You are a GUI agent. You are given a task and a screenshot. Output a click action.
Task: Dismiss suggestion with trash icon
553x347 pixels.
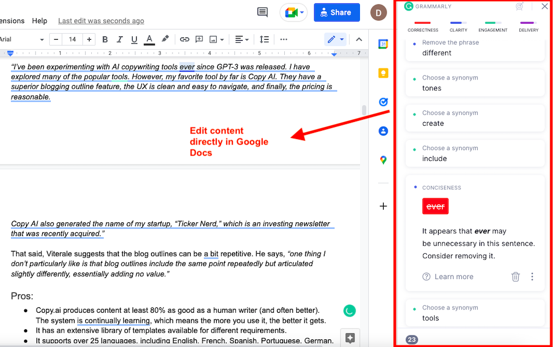tap(515, 276)
